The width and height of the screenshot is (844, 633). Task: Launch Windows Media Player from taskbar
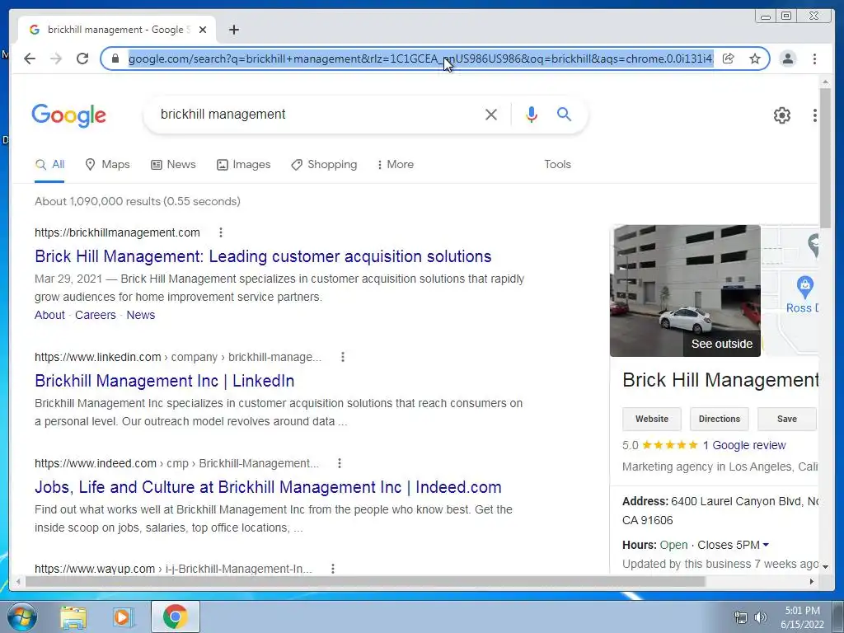[x=124, y=617]
